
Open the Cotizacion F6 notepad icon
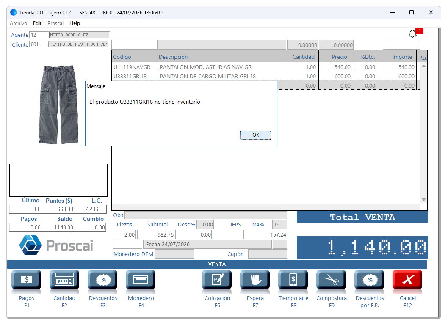tap(217, 280)
